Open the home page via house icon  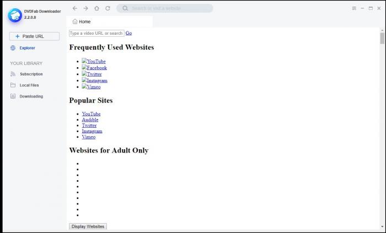(96, 8)
